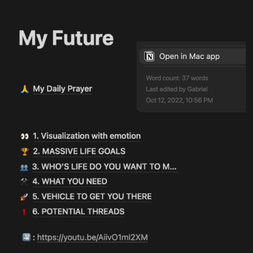The image size is (253, 253).
Task: Click the My Future page title
Action: pyautogui.click(x=66, y=38)
